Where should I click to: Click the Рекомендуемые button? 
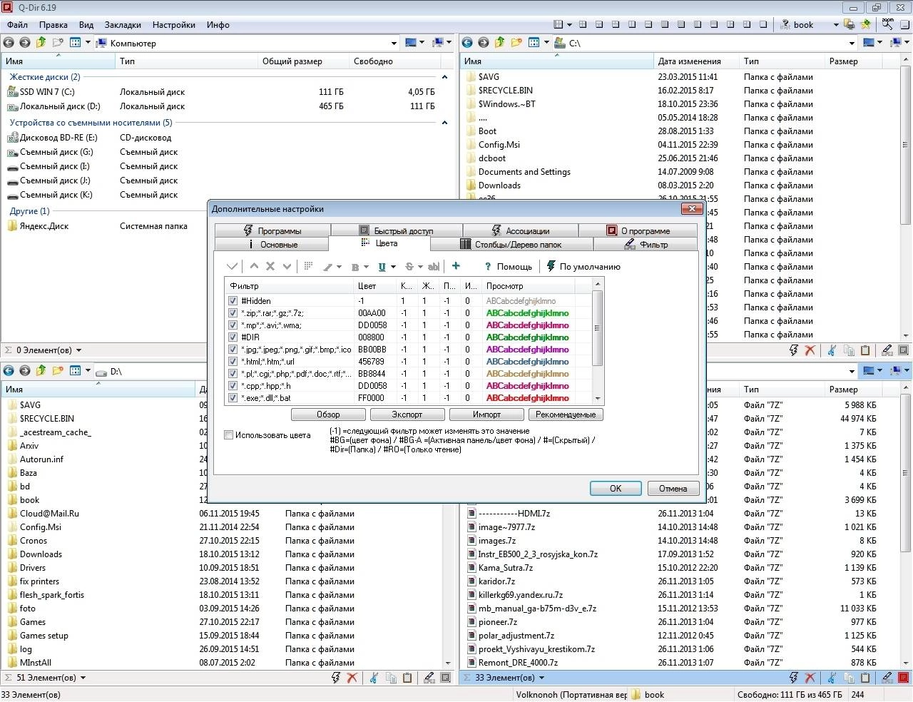click(x=566, y=414)
